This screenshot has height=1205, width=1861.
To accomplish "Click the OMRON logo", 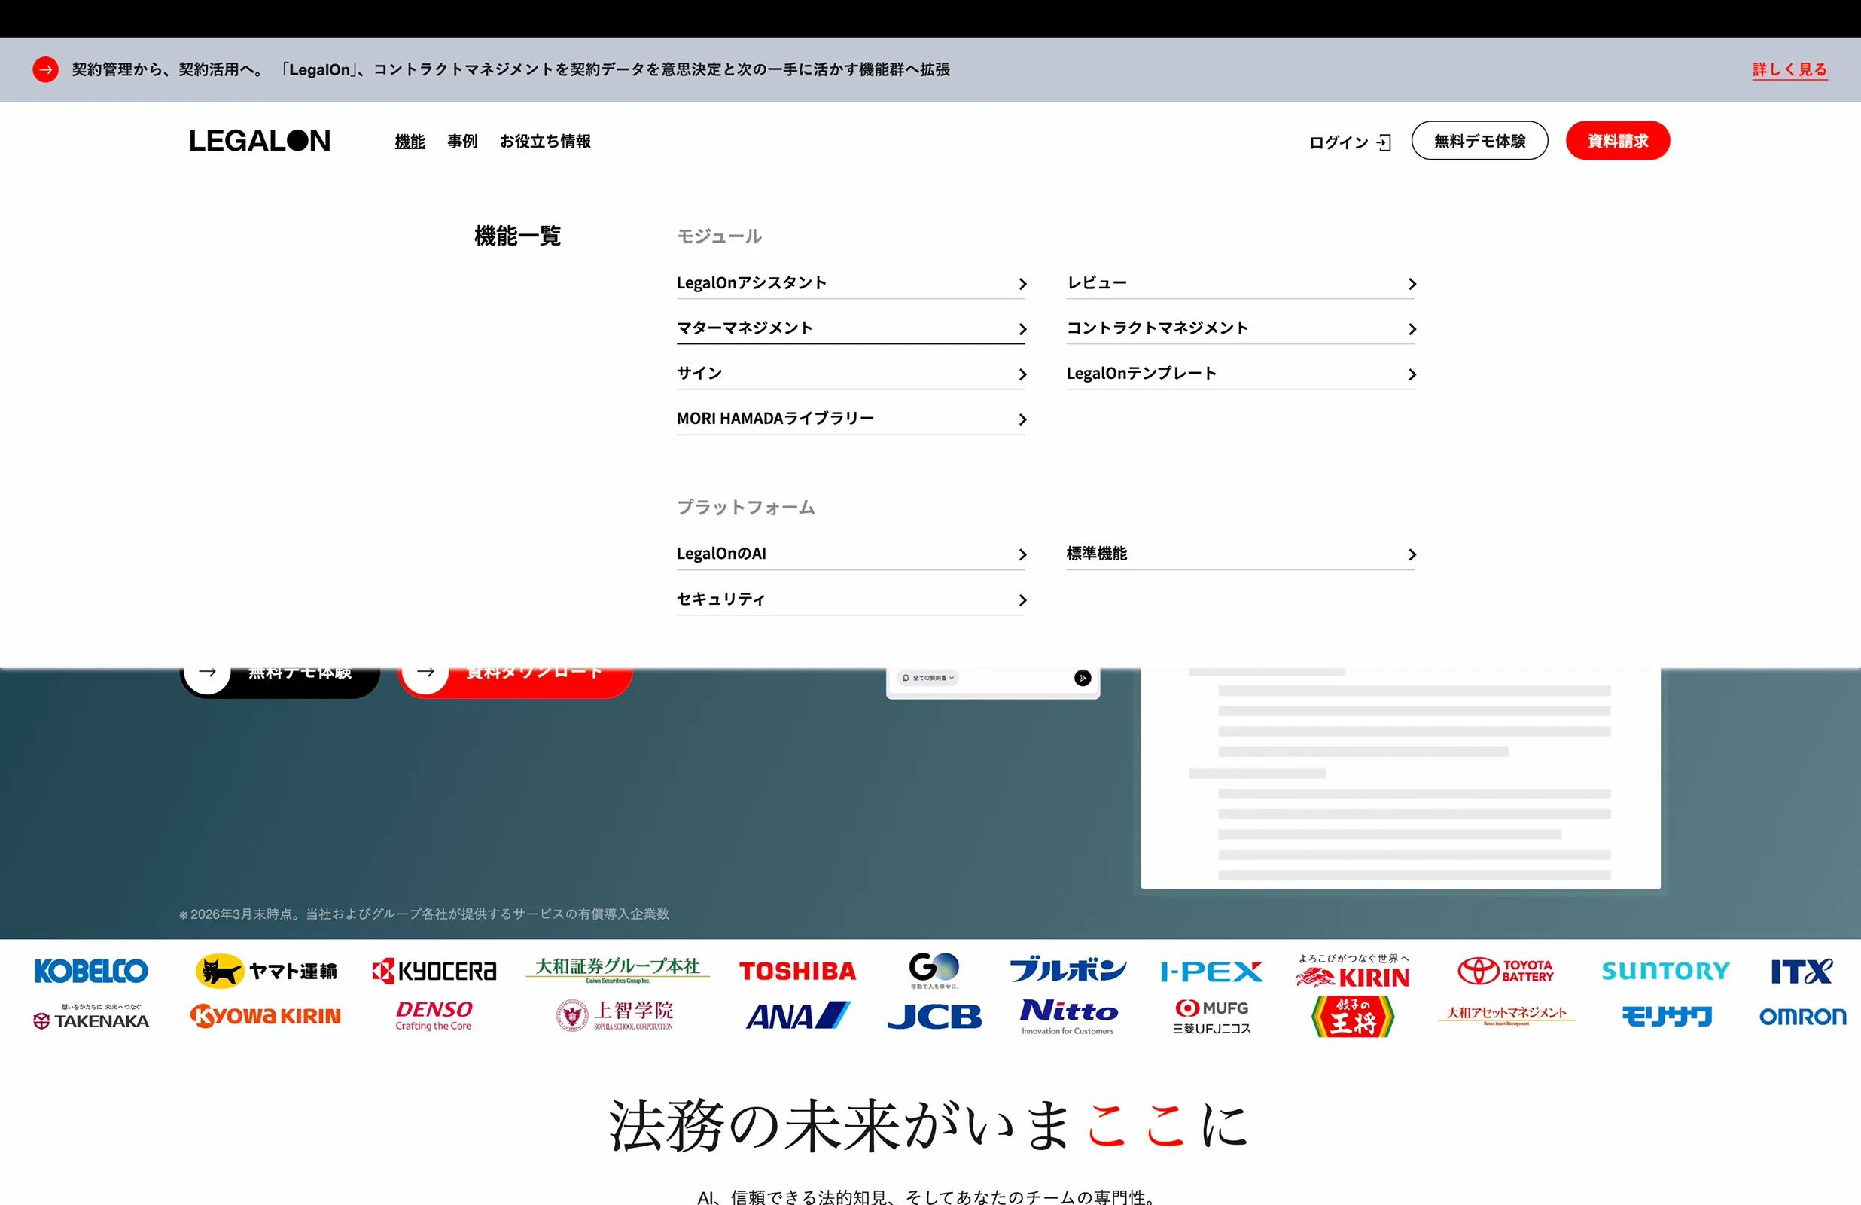I will pos(1802,1017).
